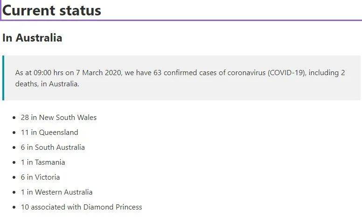Click the bullet beside New South Wales
Screen dimensions: 362x217
point(14,118)
